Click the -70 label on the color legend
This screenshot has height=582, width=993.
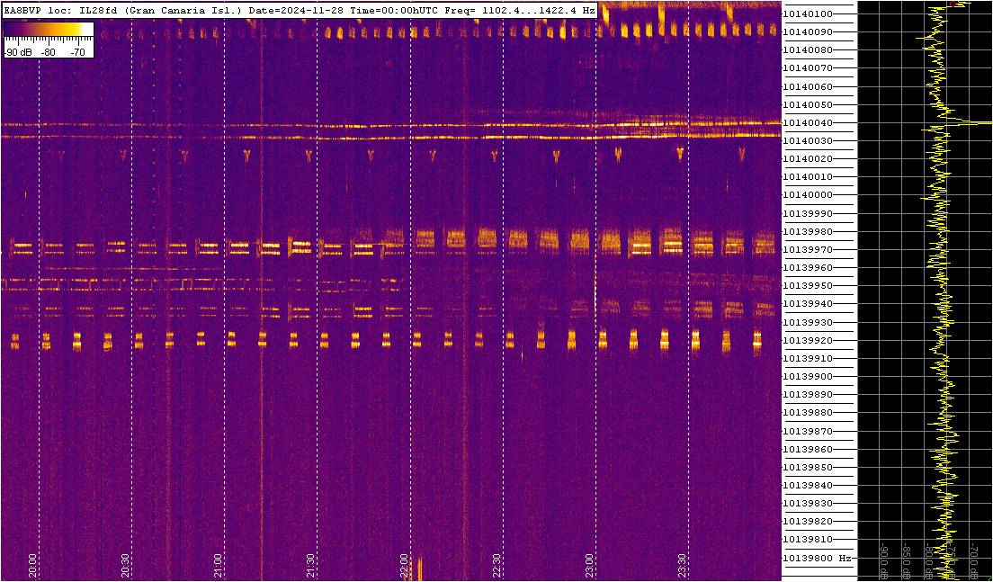78,53
